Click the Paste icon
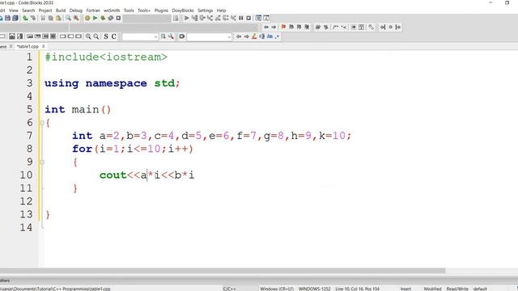 (58, 18)
